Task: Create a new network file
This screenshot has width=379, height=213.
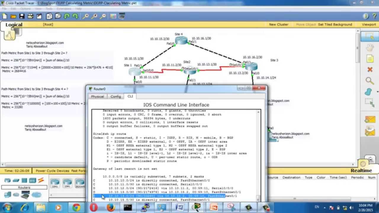Action: click(x=5, y=16)
